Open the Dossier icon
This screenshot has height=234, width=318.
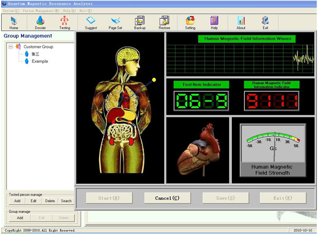[40, 23]
